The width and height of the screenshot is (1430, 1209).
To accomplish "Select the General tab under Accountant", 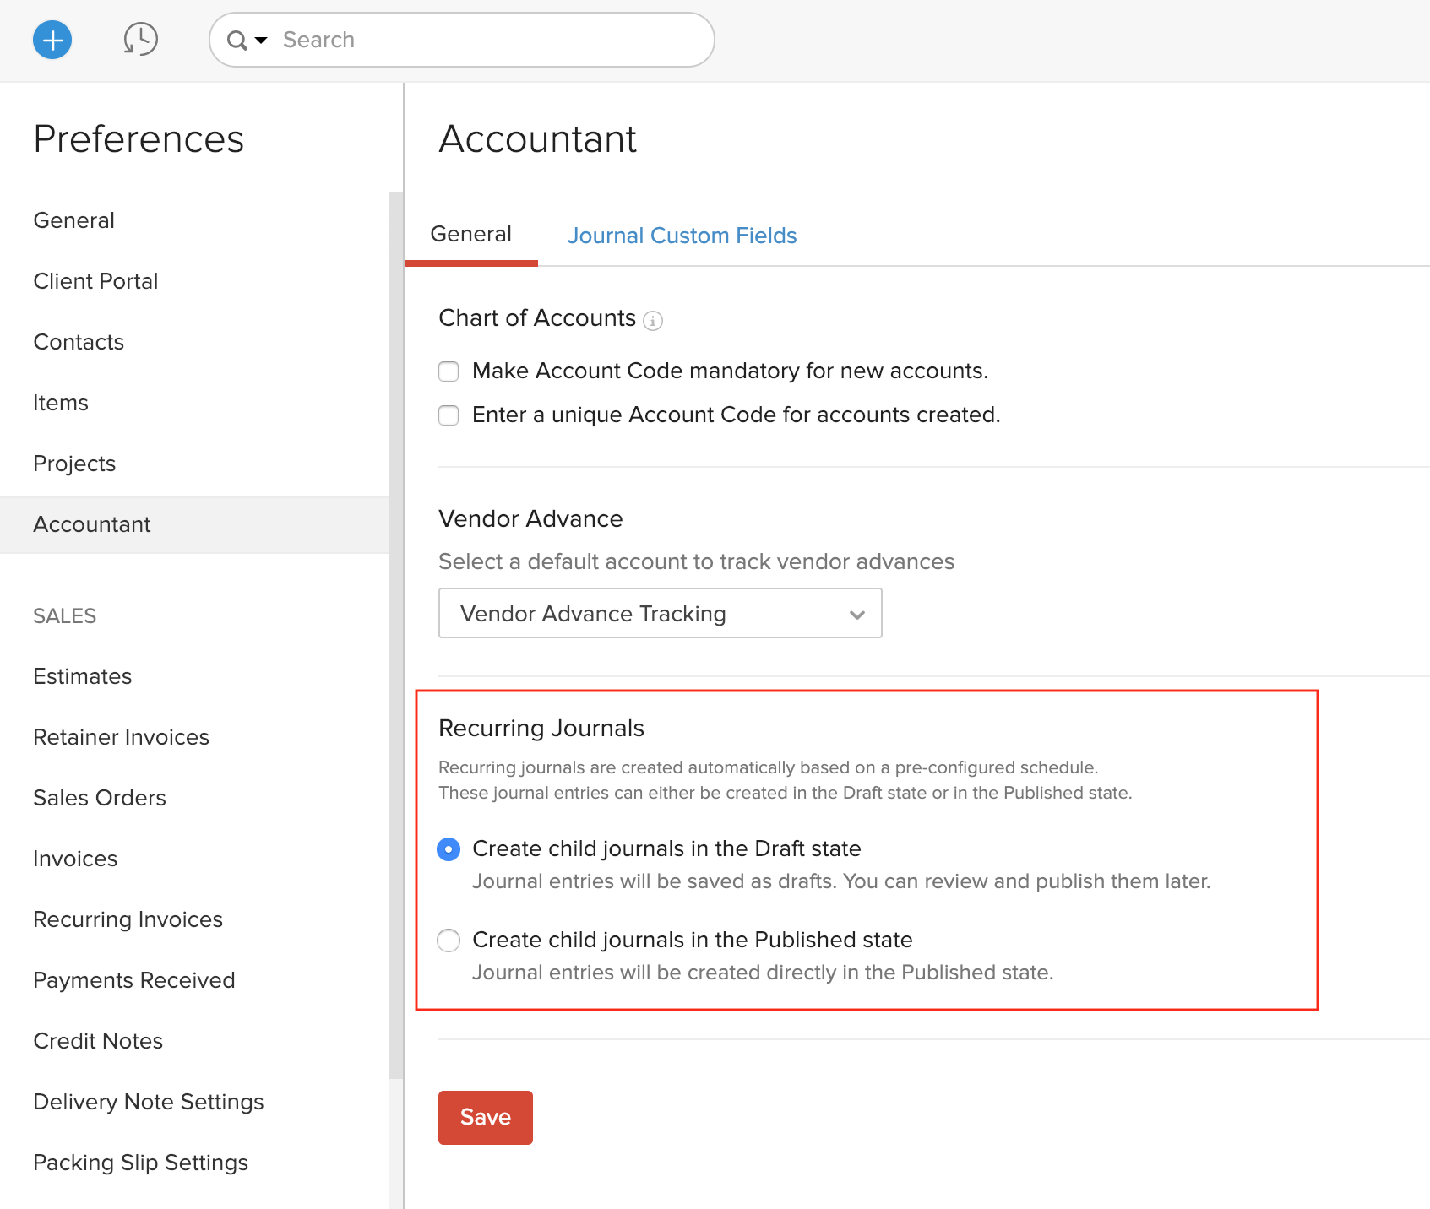I will [x=470, y=235].
